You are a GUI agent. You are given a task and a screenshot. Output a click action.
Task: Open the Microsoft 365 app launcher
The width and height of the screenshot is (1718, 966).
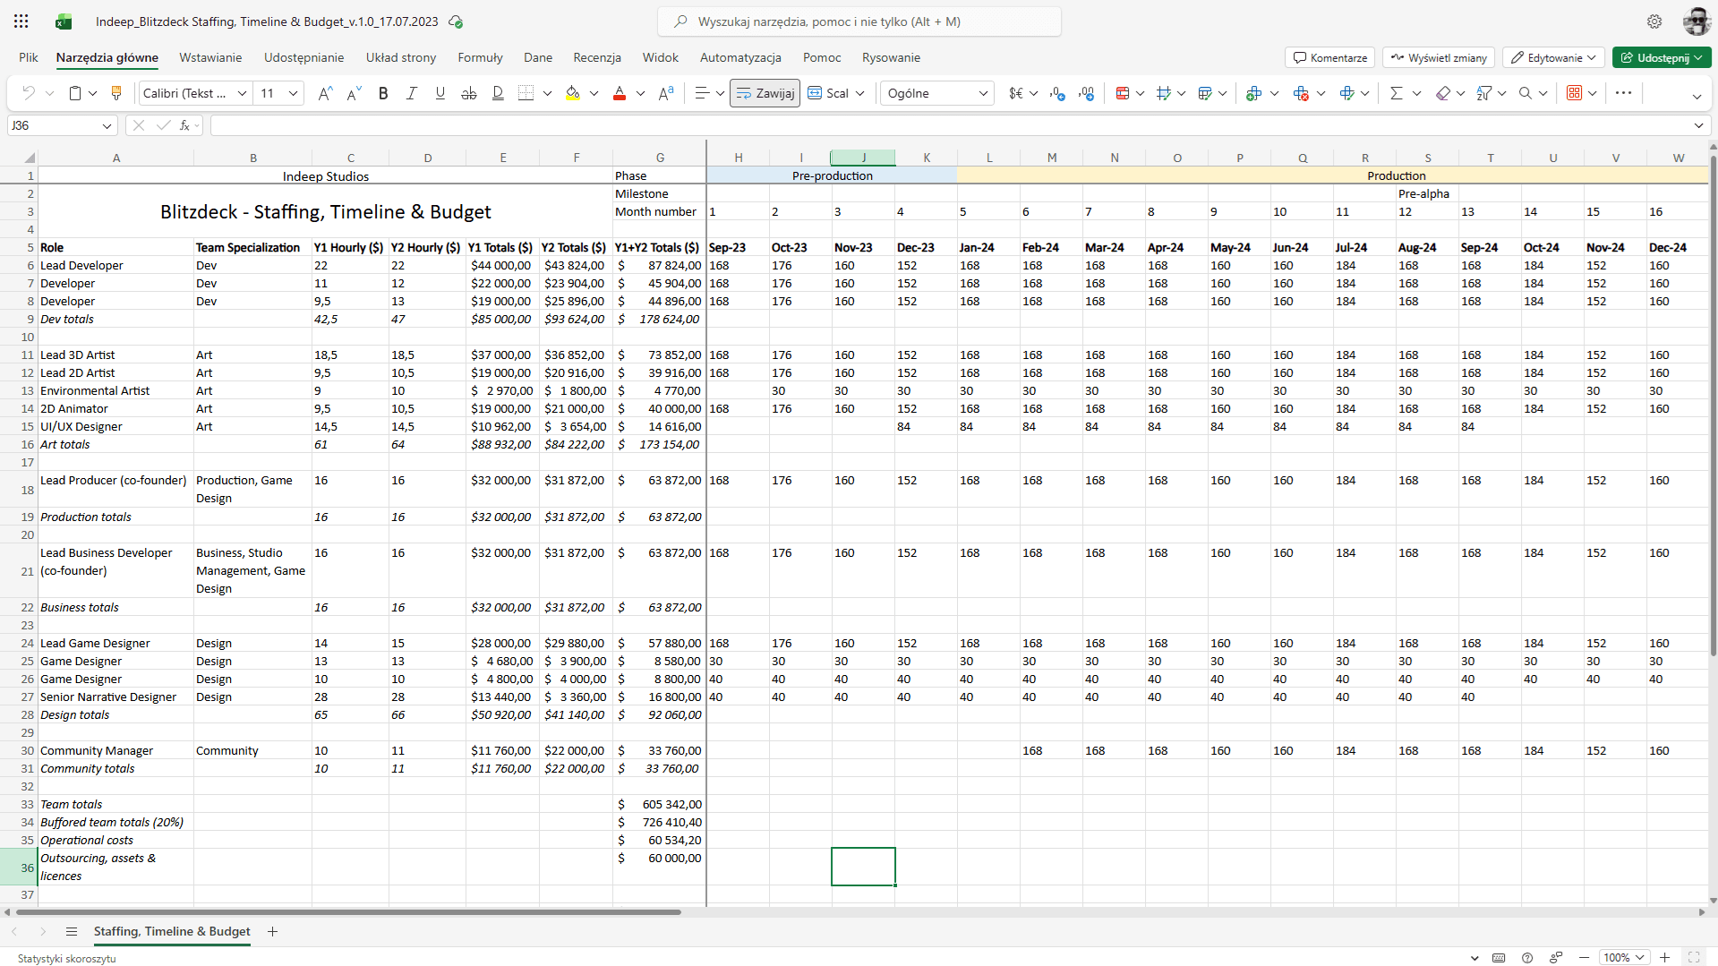pos(21,21)
